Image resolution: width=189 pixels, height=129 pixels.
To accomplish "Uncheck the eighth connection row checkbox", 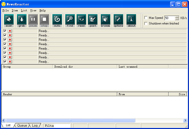I will pos(5,61).
